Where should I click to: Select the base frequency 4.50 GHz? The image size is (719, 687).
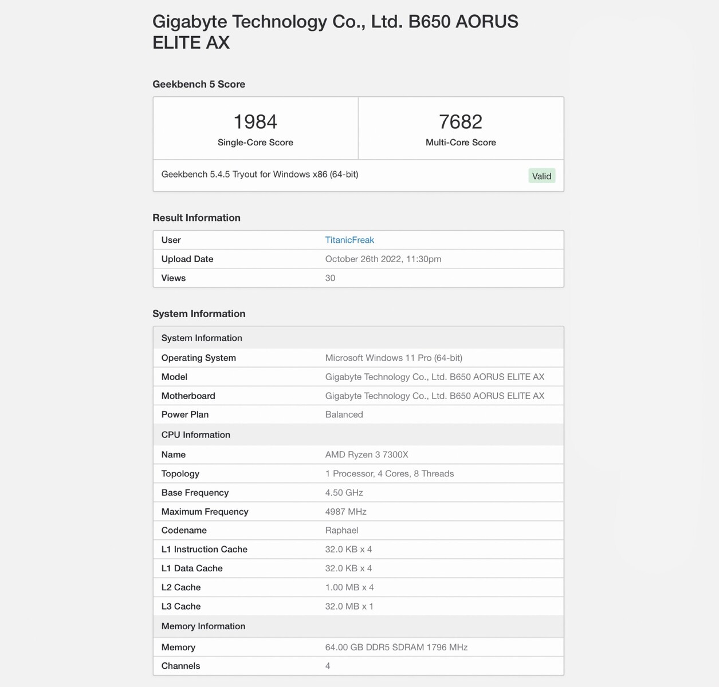pyautogui.click(x=344, y=492)
